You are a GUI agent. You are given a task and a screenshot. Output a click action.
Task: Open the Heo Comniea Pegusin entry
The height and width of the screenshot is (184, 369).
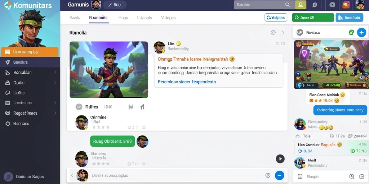[332, 148]
